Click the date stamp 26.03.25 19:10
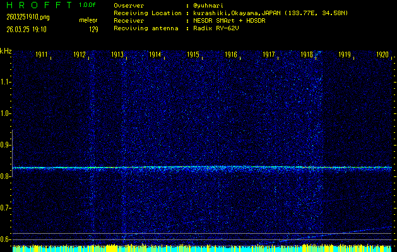 pos(27,30)
